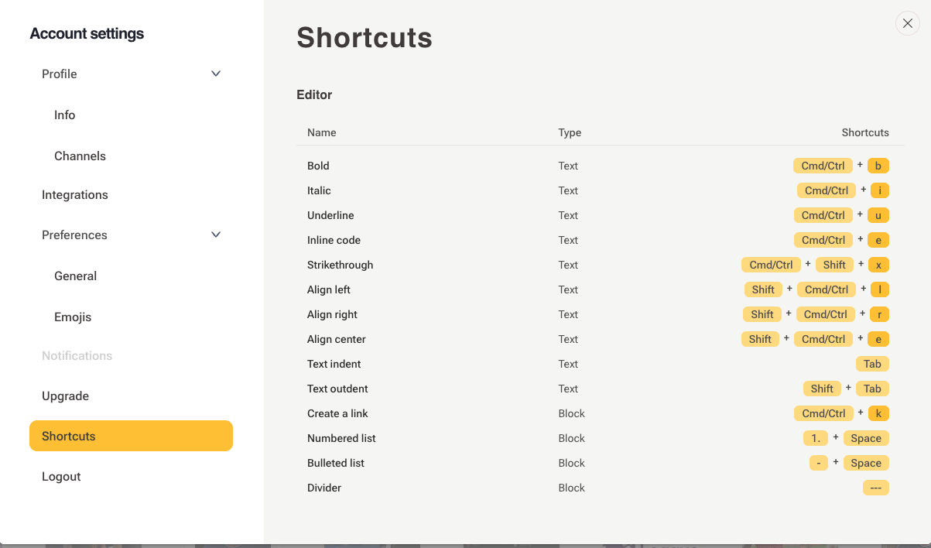Click the Tab key badge for Text indent
The width and height of the screenshot is (931, 548).
[872, 364]
